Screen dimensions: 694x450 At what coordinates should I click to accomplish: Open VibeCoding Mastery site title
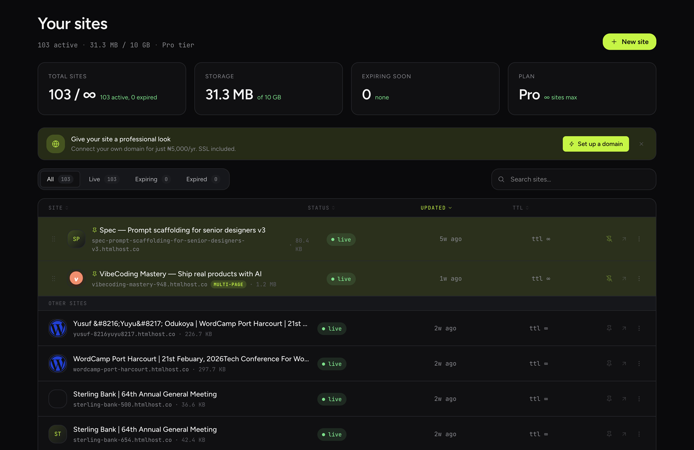coord(180,274)
